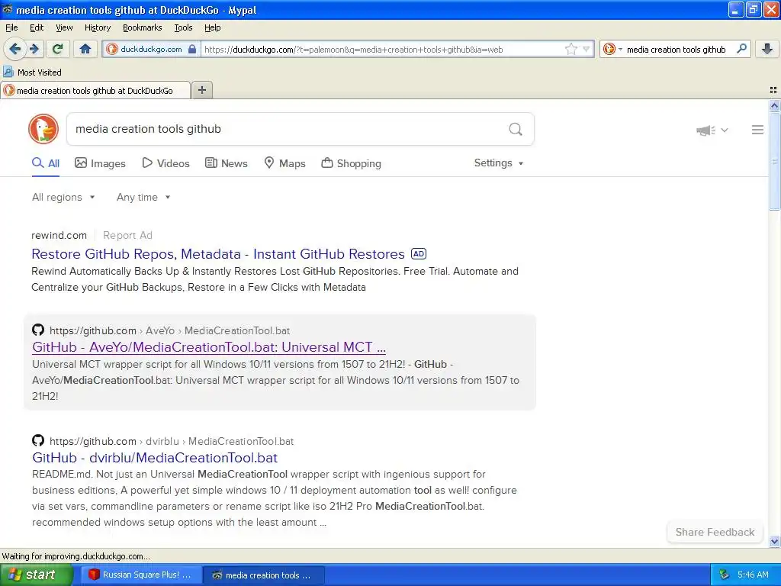Click media creation tools taskbar item
The height and width of the screenshot is (586, 781).
[x=264, y=575]
